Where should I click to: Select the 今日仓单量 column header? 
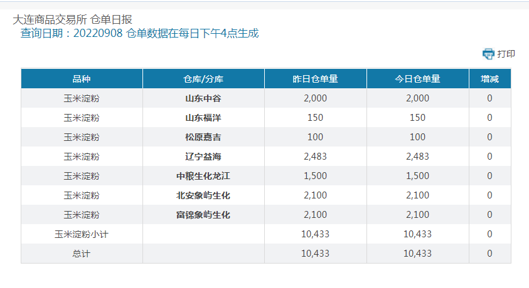418,79
